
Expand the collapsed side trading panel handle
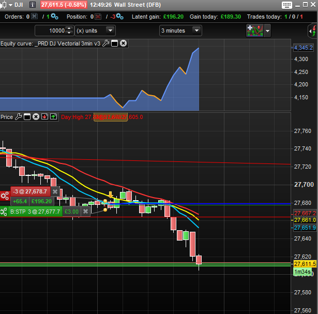[x=312, y=31]
